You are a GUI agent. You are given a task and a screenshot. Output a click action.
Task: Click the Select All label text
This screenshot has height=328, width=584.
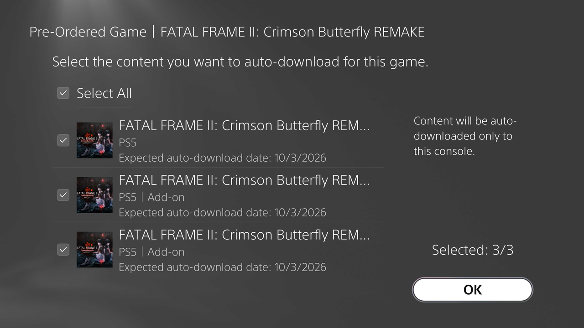(x=104, y=93)
